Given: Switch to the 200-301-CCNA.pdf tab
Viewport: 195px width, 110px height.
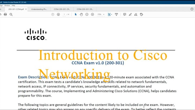Looking at the screenshot, I should pyautogui.click(x=16, y=9).
